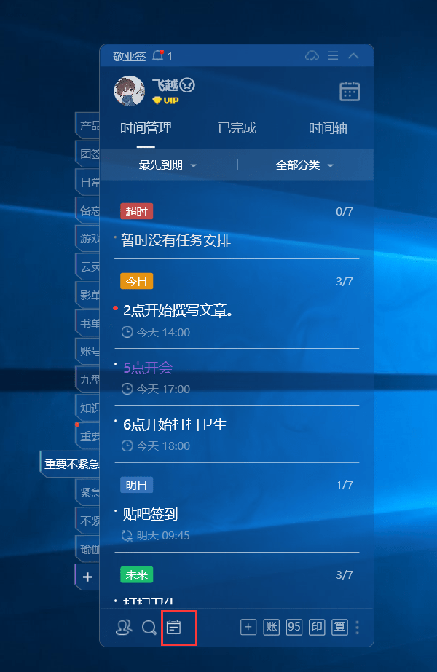437x672 pixels.
Task: Click the red 超时 label
Action: click(136, 211)
